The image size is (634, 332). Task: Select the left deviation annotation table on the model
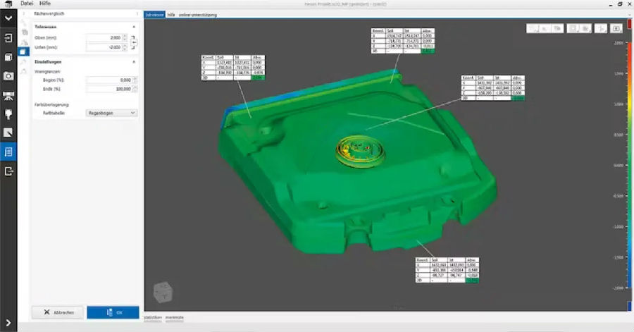point(233,68)
